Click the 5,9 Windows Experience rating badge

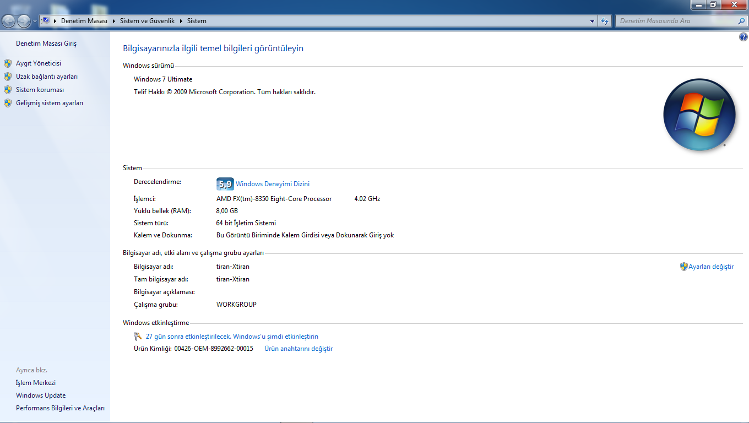pos(225,184)
